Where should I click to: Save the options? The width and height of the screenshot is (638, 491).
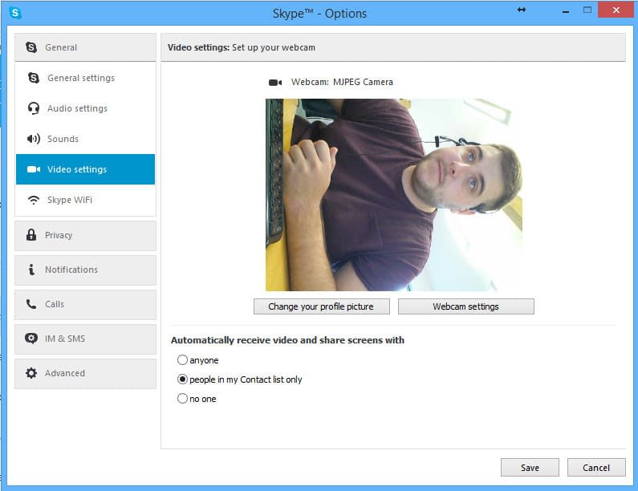530,468
